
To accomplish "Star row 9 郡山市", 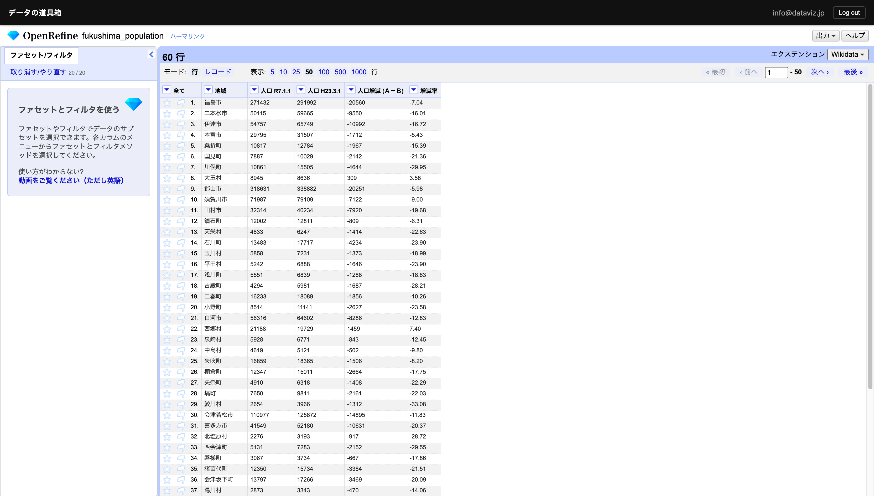I will 167,189.
